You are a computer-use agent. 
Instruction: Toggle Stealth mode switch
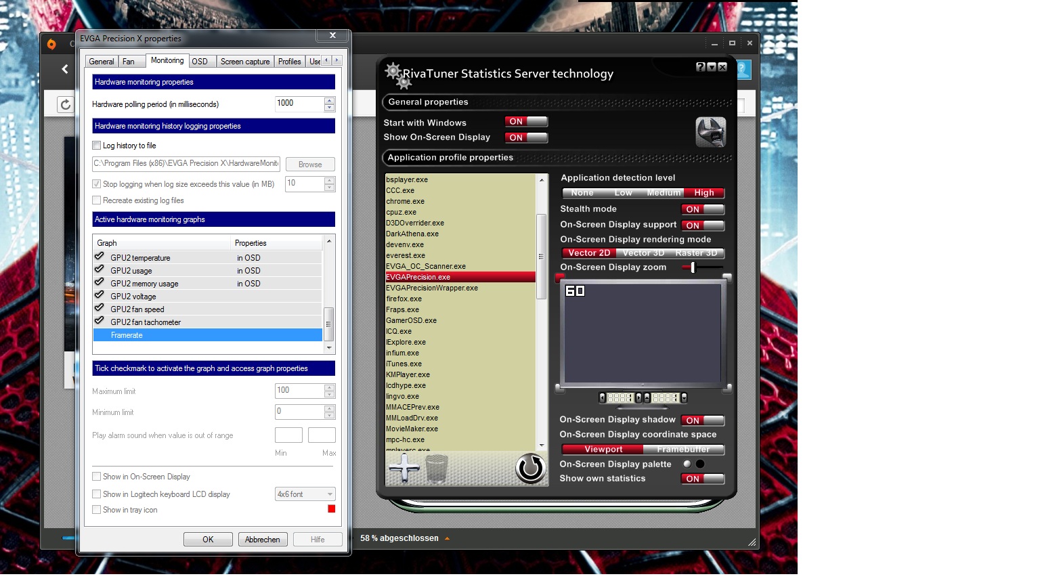[x=703, y=209]
